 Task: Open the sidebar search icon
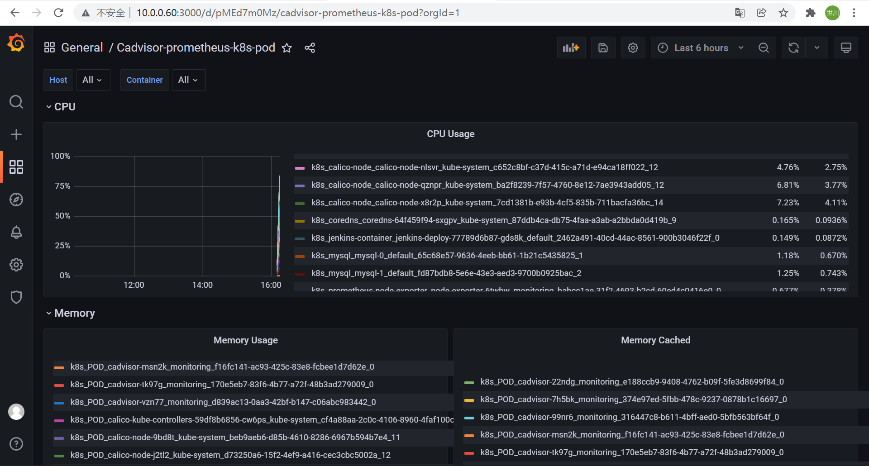click(16, 102)
